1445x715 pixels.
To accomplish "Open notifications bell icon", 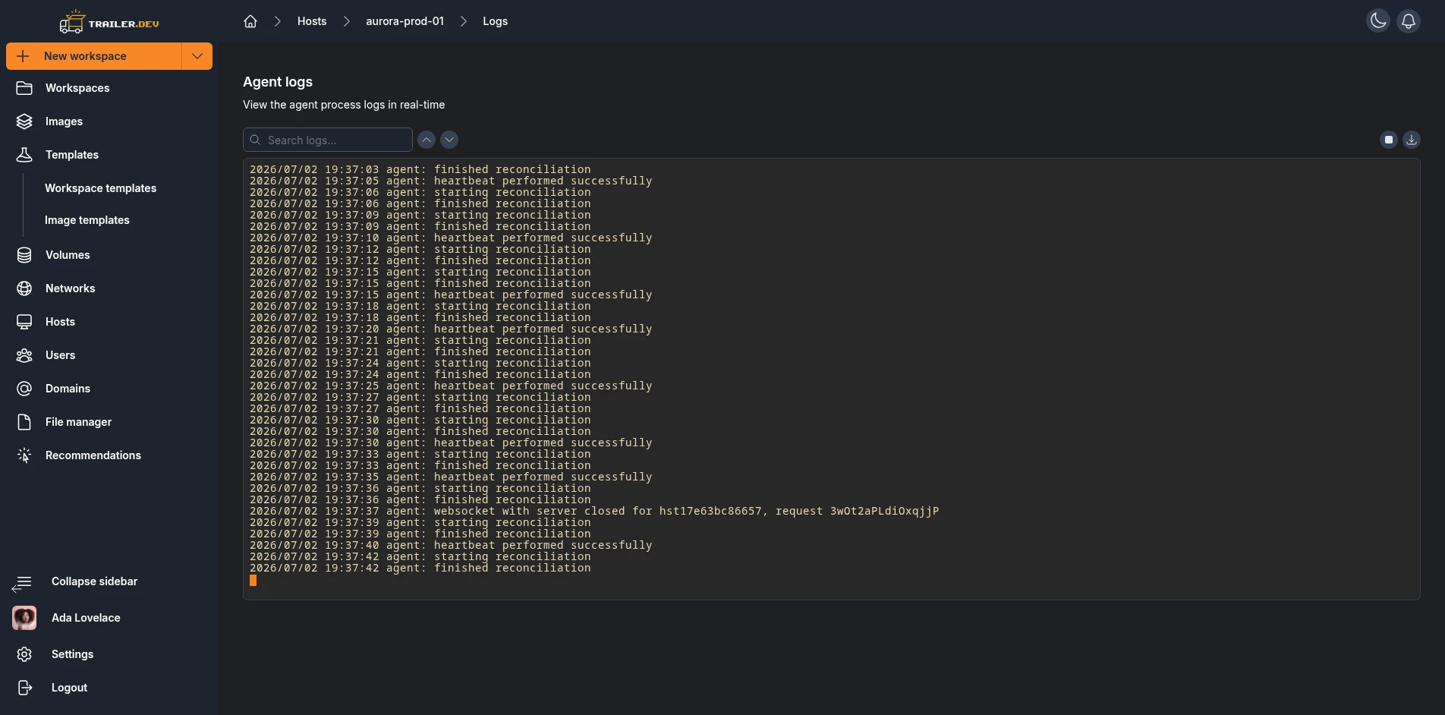I will [1409, 21].
